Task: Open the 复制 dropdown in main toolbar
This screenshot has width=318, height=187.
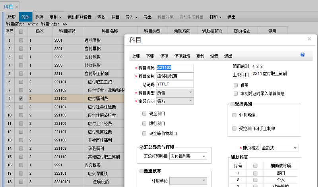Action: pos(56,17)
